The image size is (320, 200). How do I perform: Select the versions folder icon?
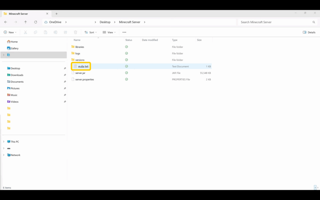pos(73,60)
